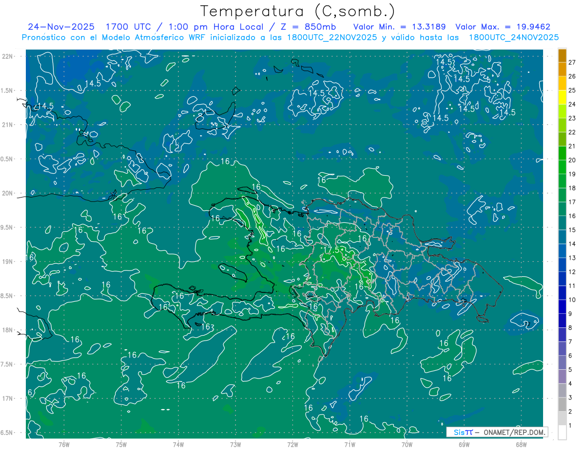Screen dimensions: 585x451
Task: Click the '20N' latitude axis label
Action: 8,193
